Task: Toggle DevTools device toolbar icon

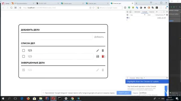Action: [x=130, y=12]
